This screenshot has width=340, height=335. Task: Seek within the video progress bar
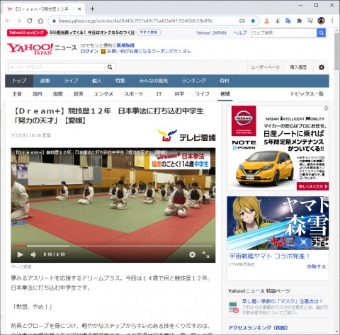click(x=113, y=246)
